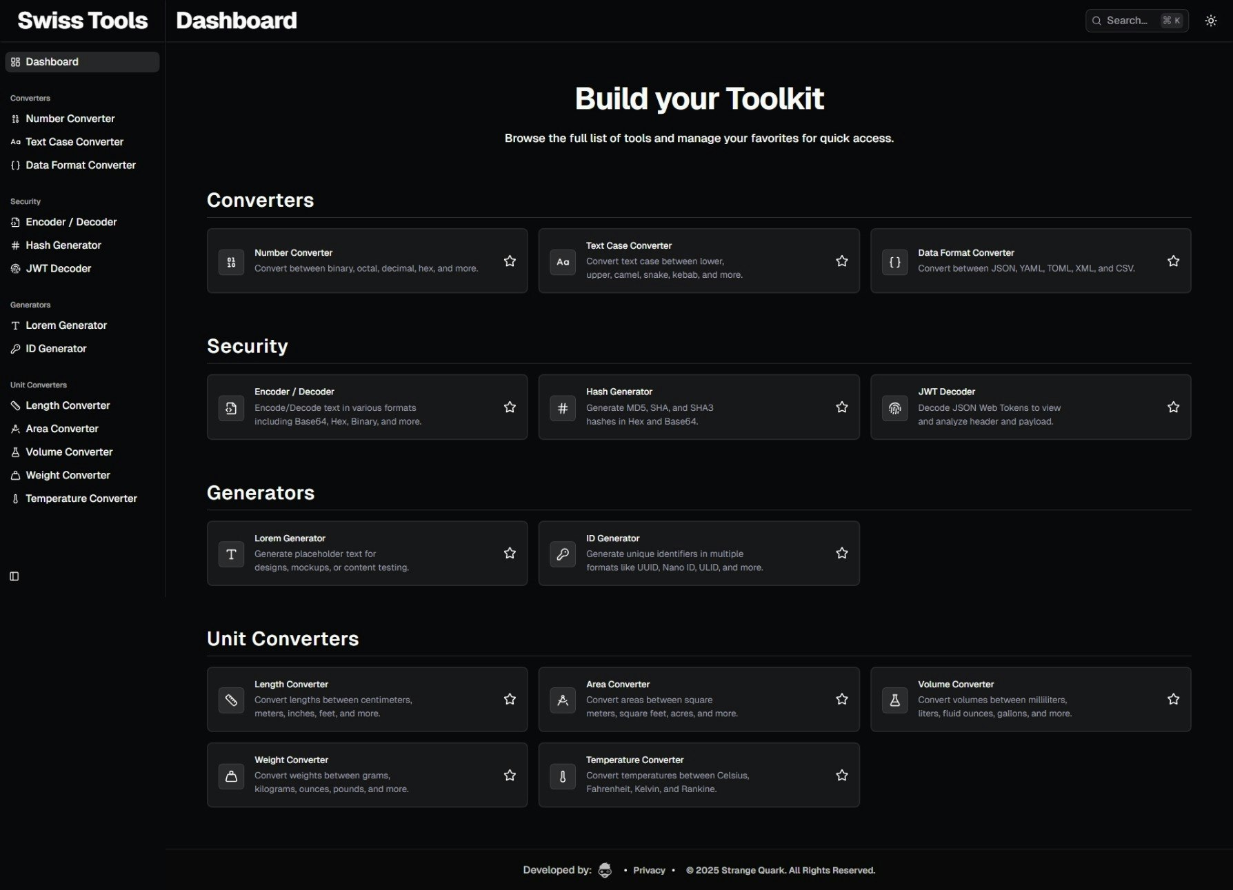Click the ID Generator key card icon
Image resolution: width=1233 pixels, height=890 pixels.
563,554
